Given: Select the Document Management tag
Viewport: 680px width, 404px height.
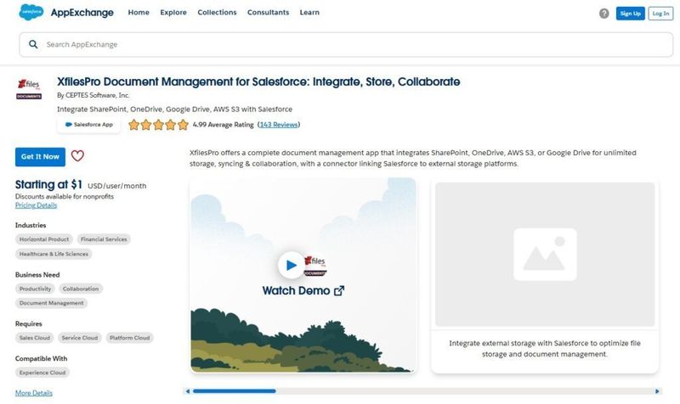Looking at the screenshot, I should click(51, 303).
